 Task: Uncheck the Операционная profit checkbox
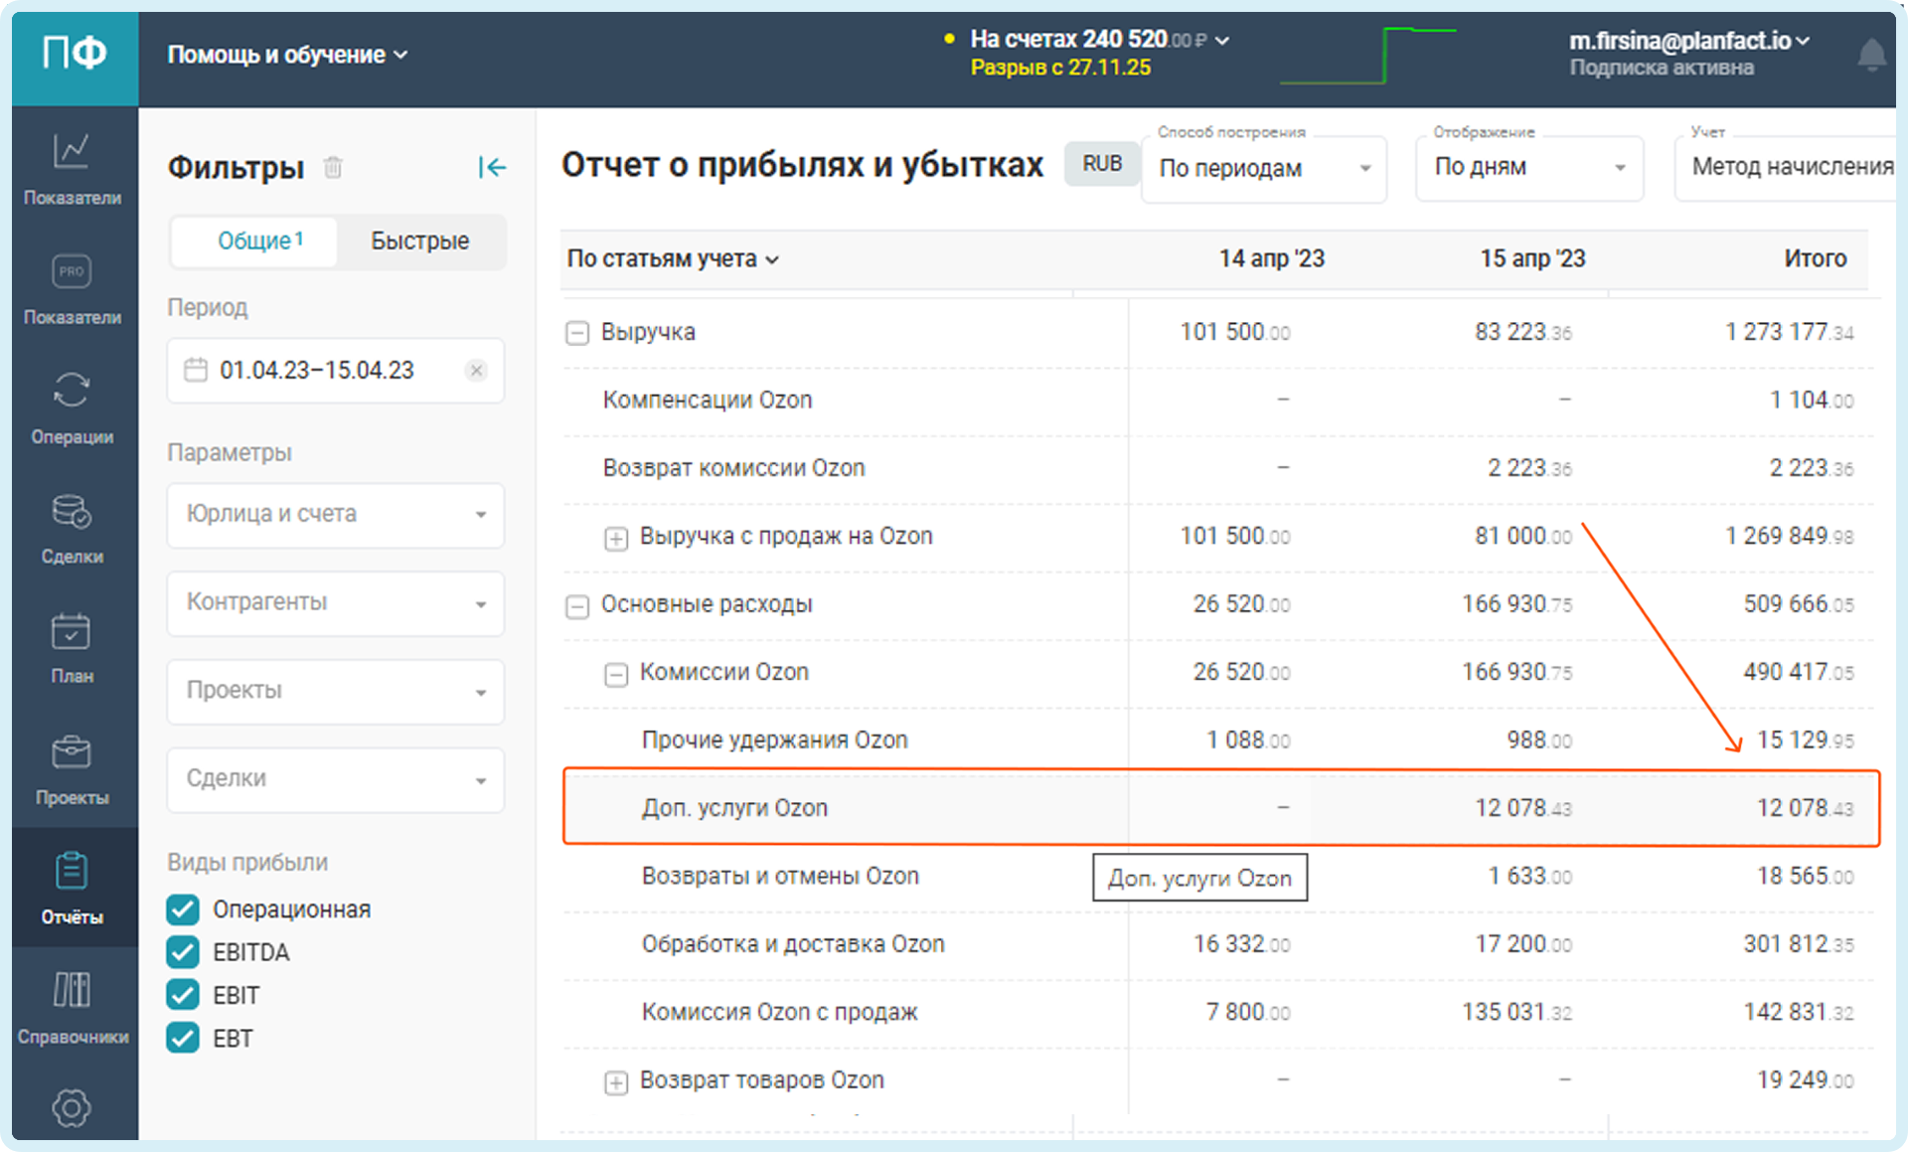pos(183,909)
